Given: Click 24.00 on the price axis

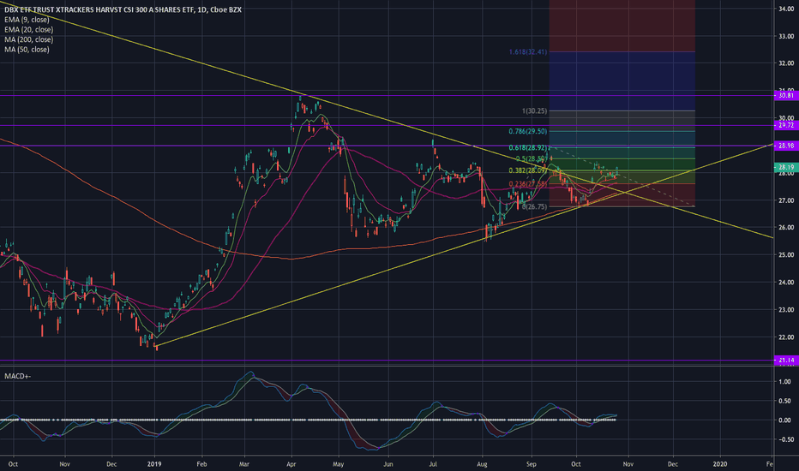Looking at the screenshot, I should point(786,282).
